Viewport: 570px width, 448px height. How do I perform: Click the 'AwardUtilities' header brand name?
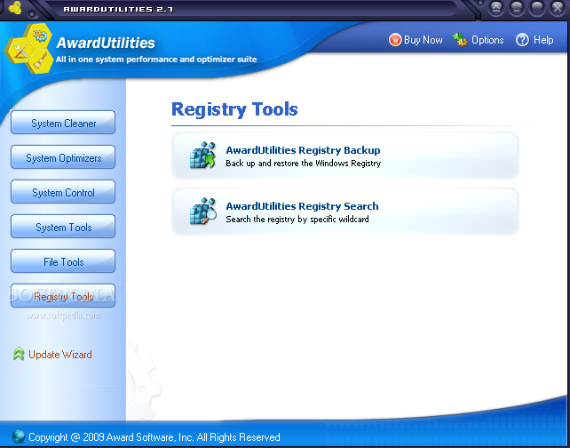coord(106,43)
